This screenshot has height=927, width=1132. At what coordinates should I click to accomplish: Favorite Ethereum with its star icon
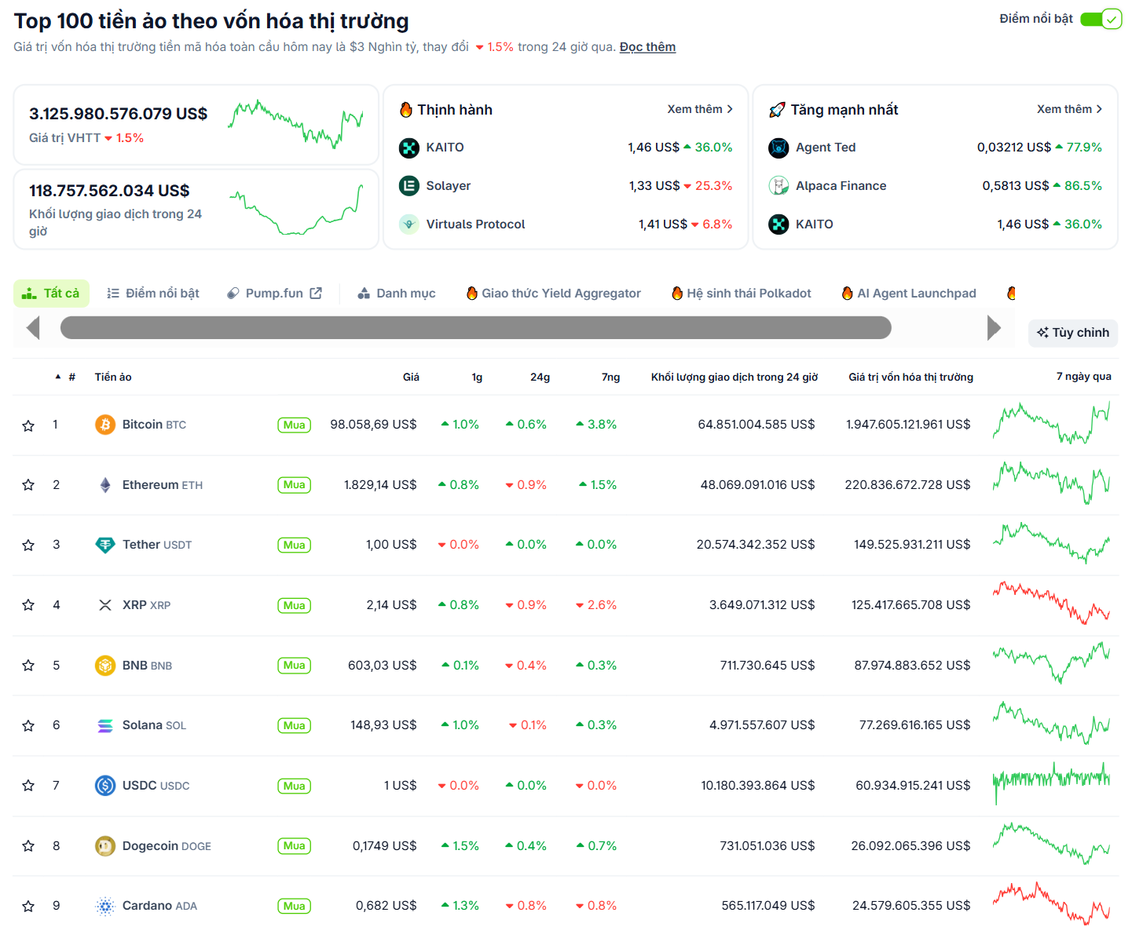click(x=28, y=485)
